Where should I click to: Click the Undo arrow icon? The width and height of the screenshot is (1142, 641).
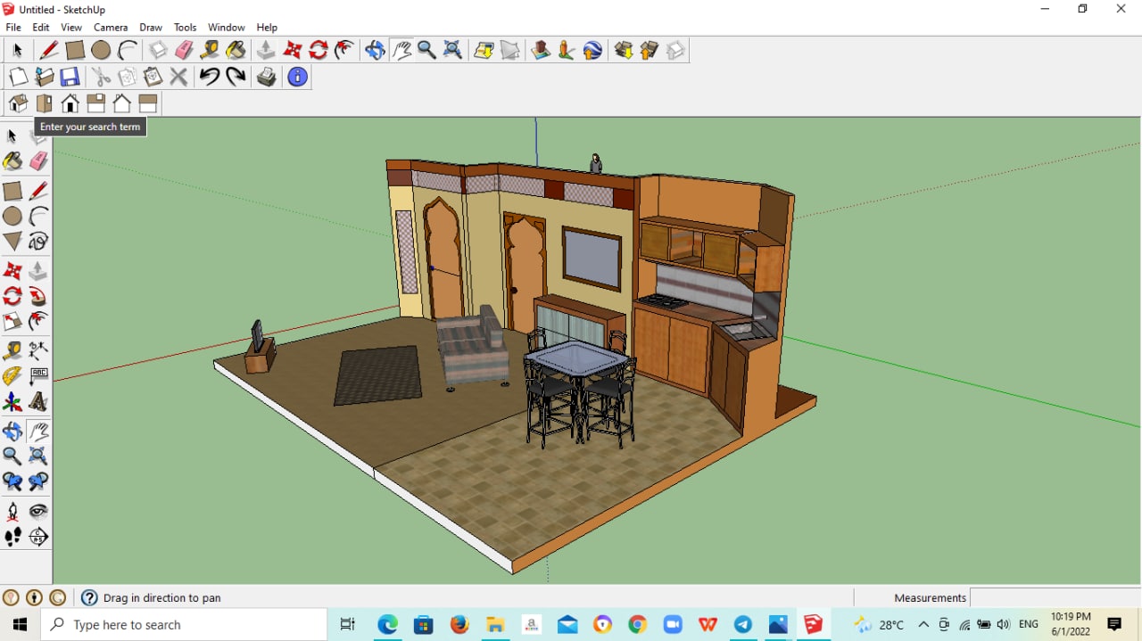tap(209, 78)
